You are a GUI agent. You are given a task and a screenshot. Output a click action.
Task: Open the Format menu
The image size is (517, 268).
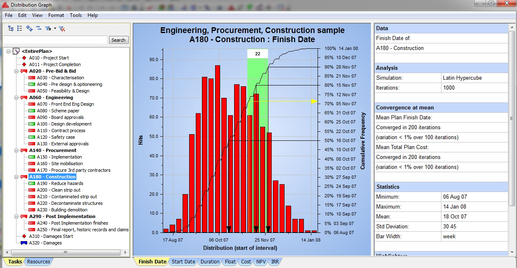pyautogui.click(x=56, y=15)
